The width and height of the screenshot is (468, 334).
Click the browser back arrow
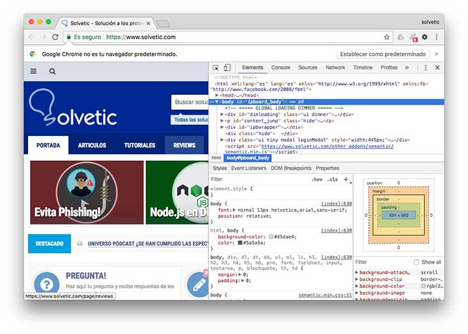(x=31, y=37)
